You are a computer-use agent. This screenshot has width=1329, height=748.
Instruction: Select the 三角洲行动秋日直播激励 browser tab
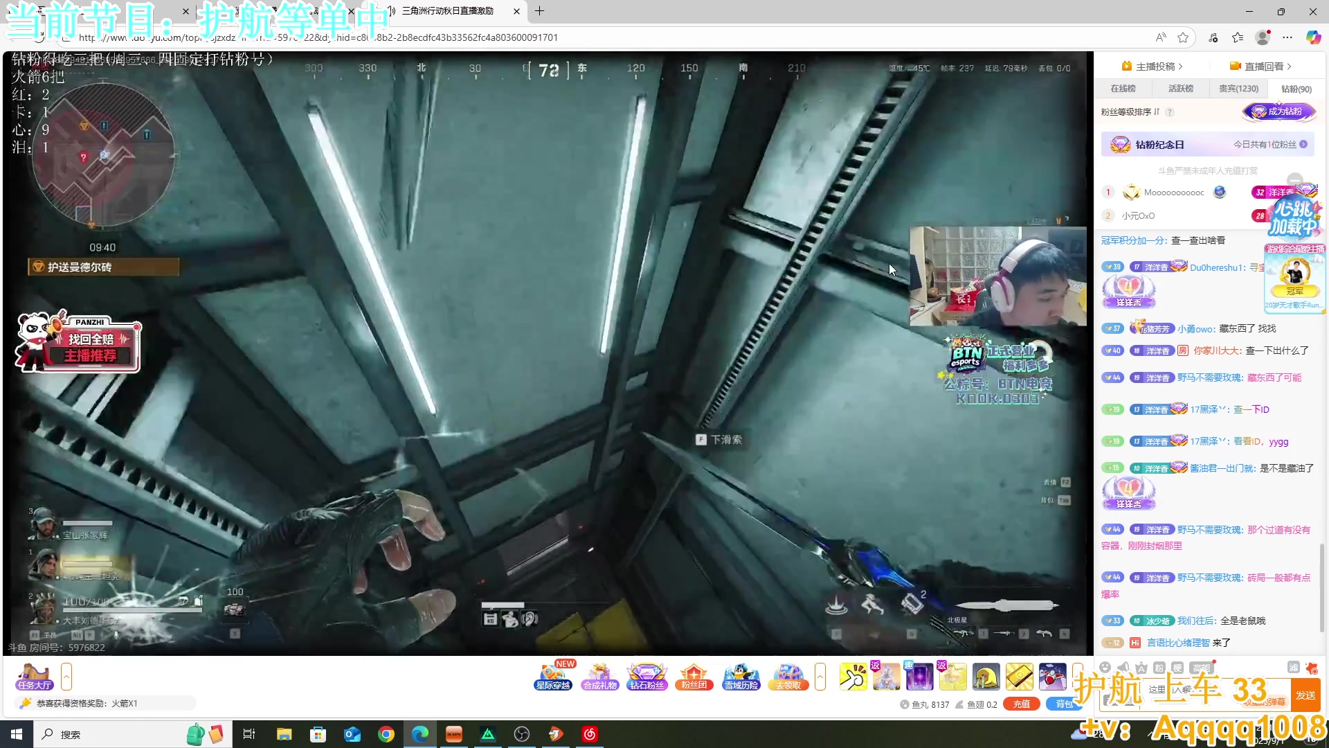click(x=448, y=11)
